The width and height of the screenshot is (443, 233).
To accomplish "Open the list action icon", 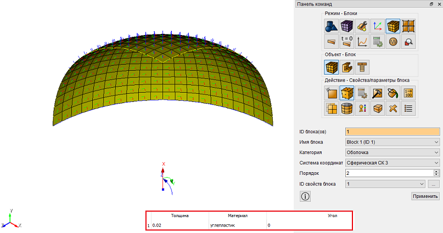I will [408, 109].
